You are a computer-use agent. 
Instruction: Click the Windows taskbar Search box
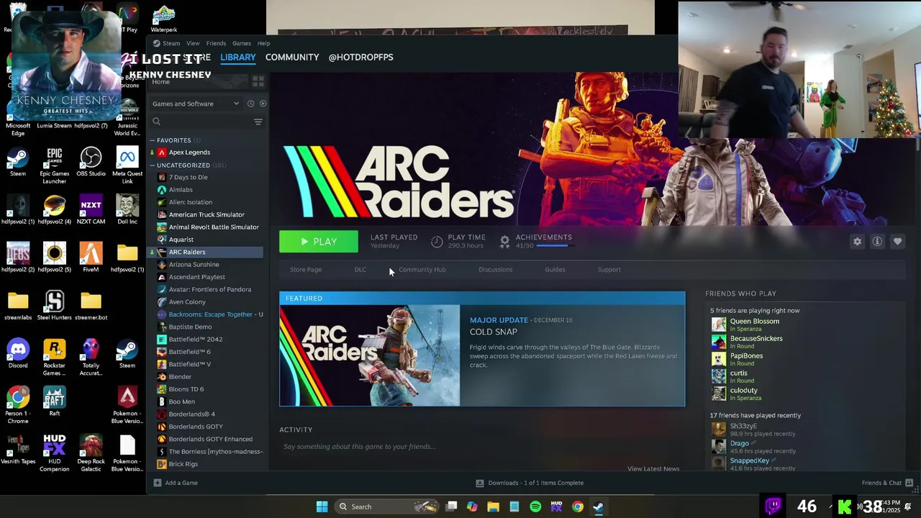(387, 506)
